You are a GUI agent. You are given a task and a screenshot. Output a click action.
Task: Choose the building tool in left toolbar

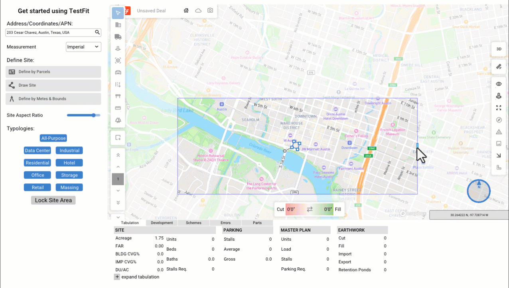pos(118,25)
